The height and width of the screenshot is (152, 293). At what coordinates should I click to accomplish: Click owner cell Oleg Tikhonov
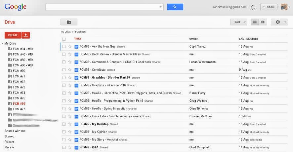pyautogui.click(x=199, y=108)
